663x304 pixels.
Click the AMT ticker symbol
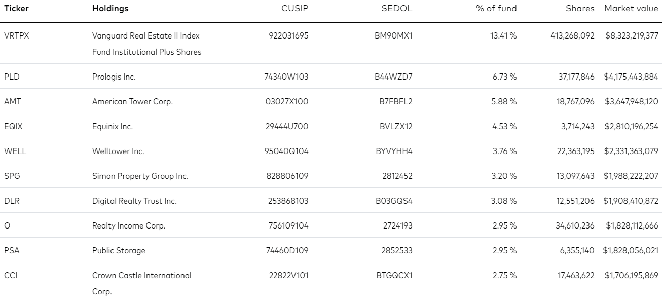[x=13, y=101]
